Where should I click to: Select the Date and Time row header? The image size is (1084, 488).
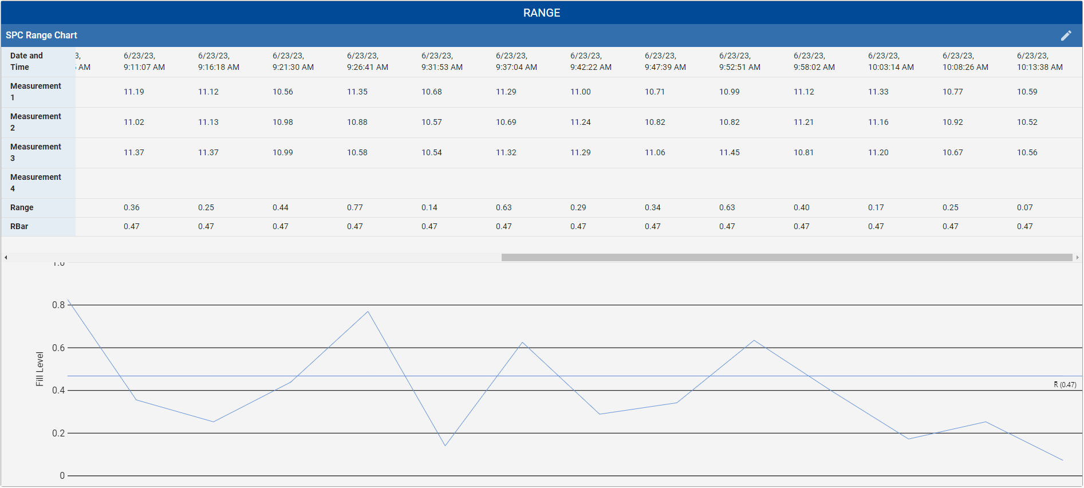tap(26, 61)
